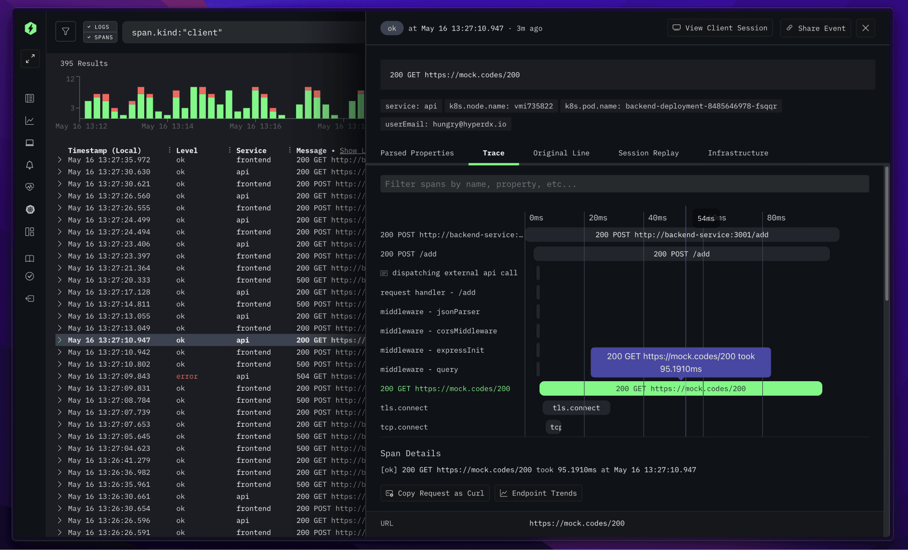
Task: Click the Copy Request as Curl button
Action: pos(434,493)
